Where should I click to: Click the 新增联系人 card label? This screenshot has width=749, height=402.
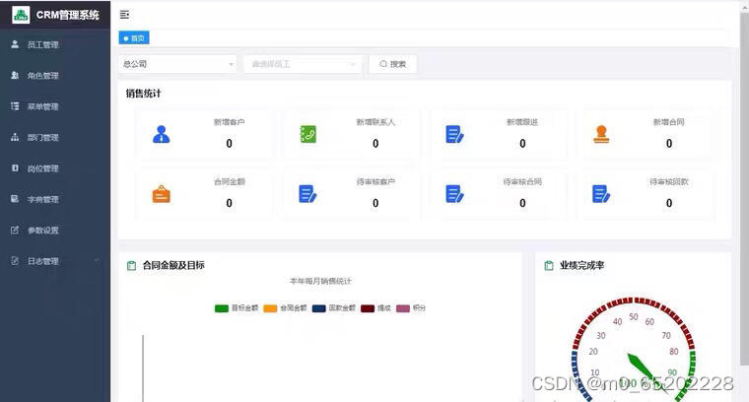(375, 122)
